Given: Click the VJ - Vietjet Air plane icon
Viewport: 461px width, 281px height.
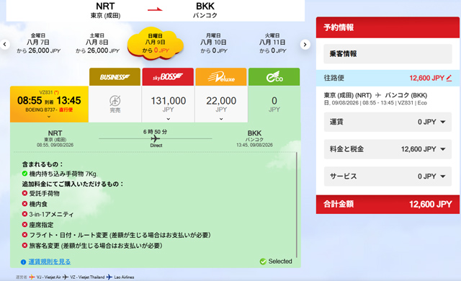Looking at the screenshot, I should [x=32, y=277].
